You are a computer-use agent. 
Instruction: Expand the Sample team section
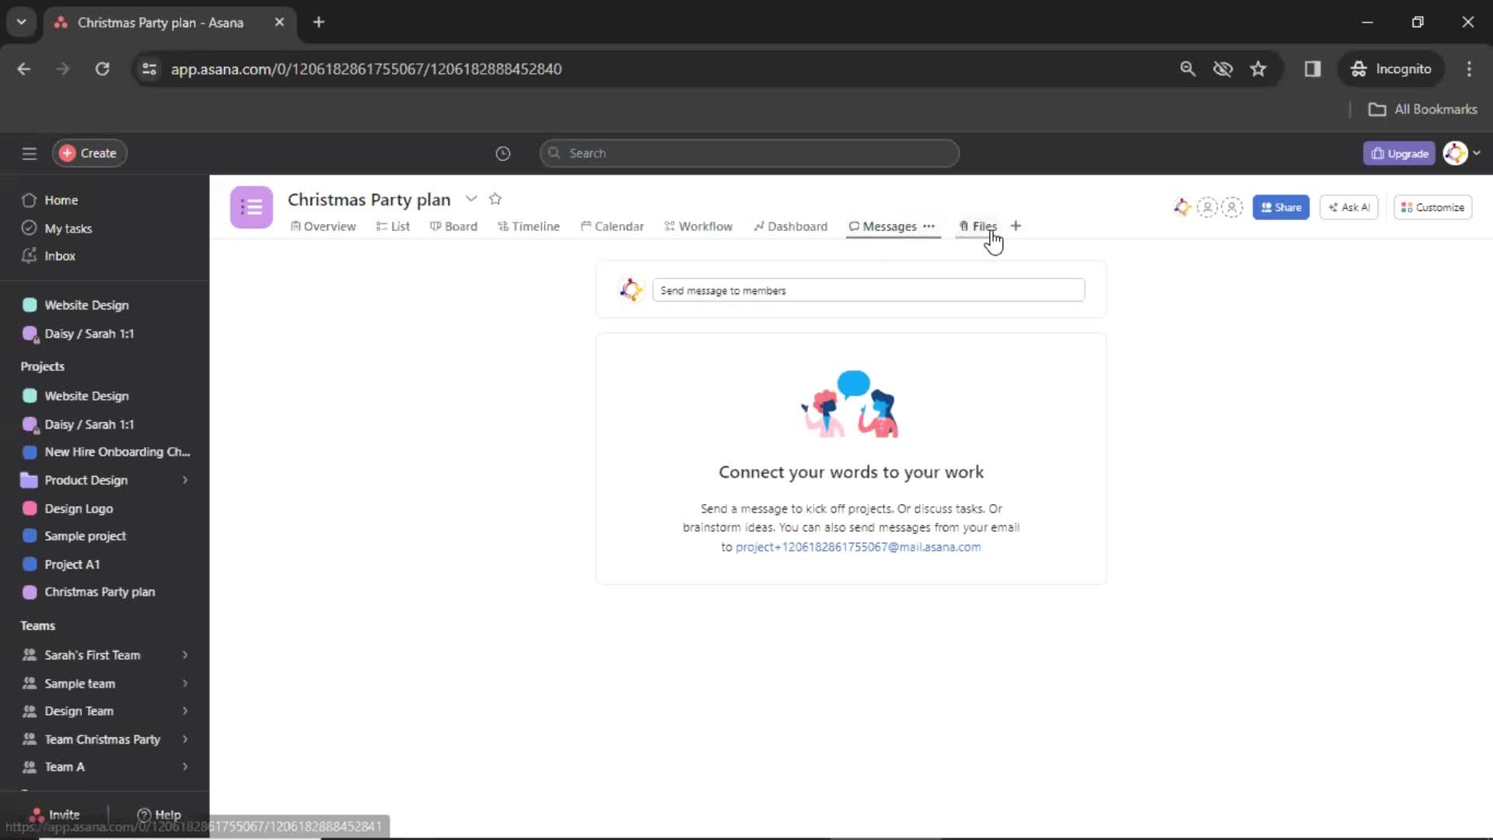coord(184,682)
